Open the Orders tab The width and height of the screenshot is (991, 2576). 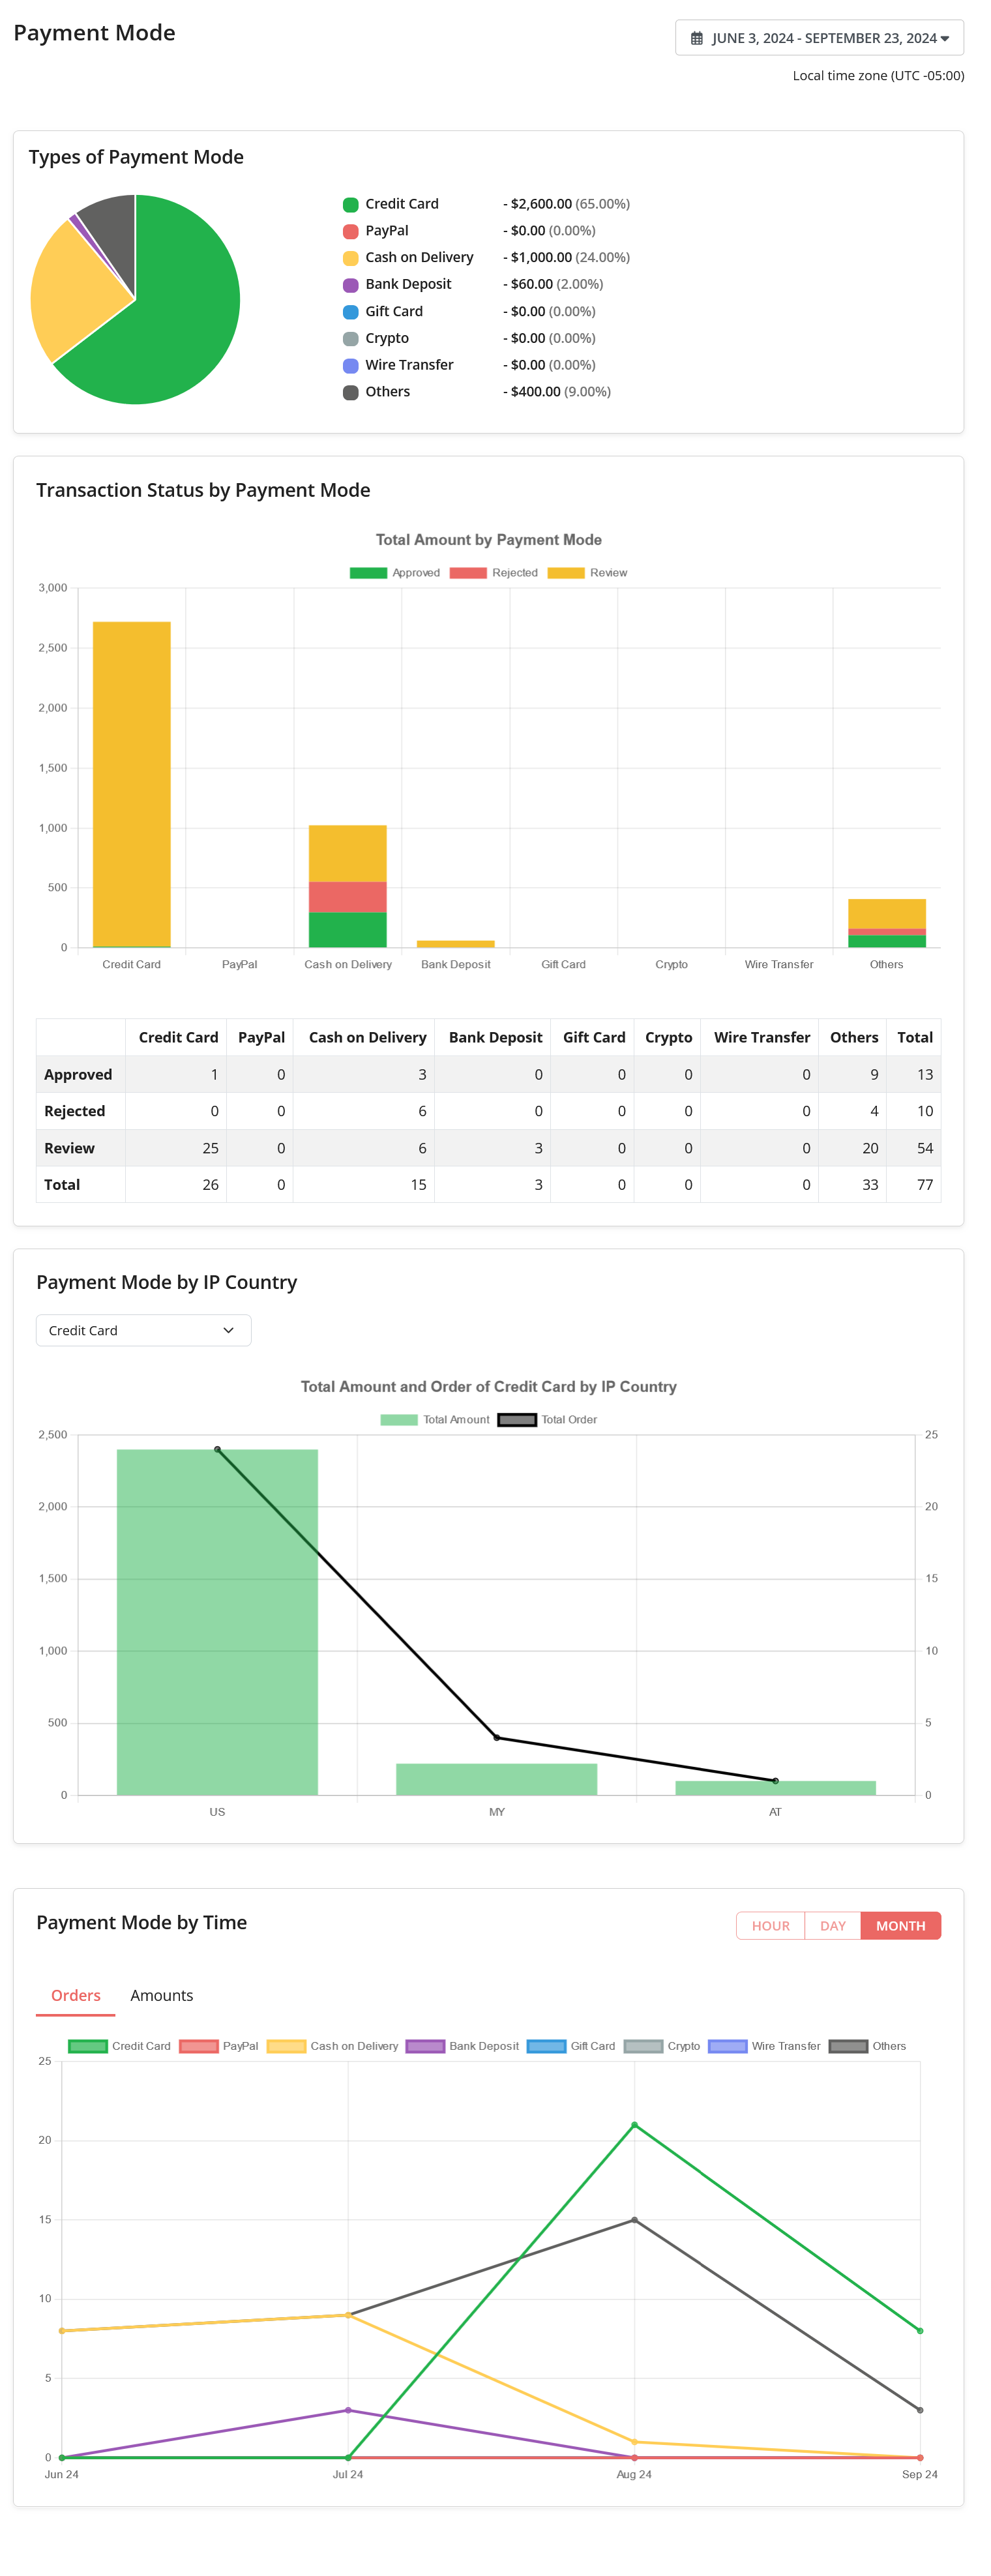(x=76, y=1995)
